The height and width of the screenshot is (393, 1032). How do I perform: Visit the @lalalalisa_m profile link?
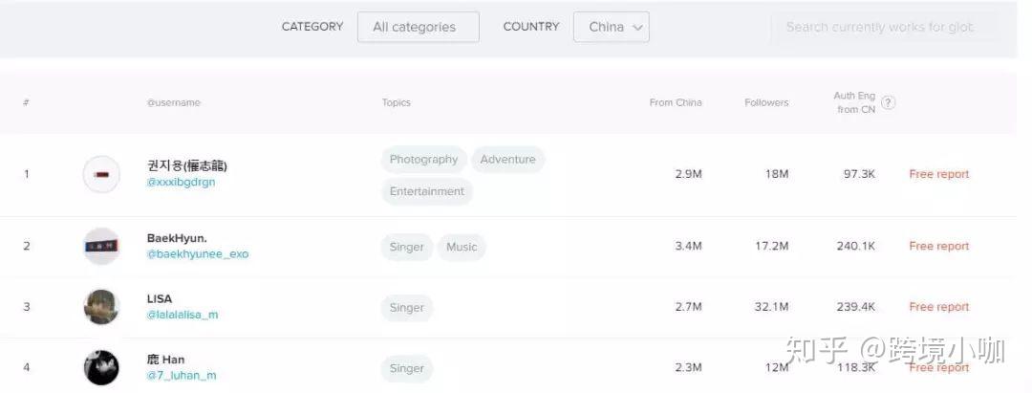[183, 315]
